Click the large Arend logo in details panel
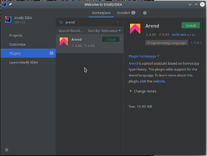Image resolution: width=207 pixels, height=156 pixels. click(135, 29)
